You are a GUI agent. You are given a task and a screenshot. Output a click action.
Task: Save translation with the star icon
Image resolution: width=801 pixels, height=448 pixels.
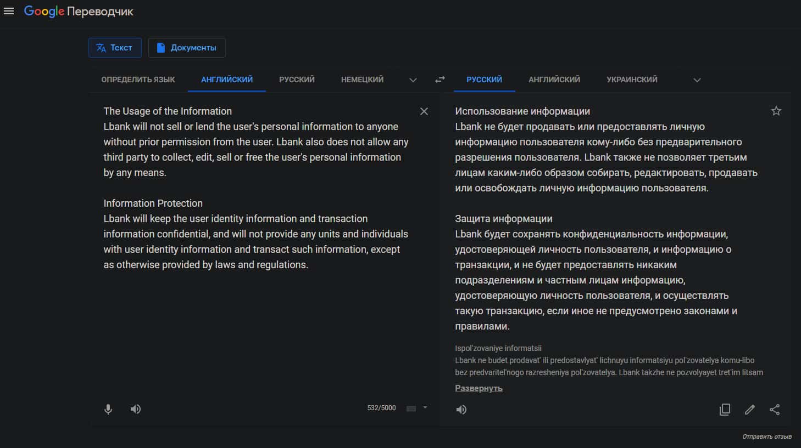pyautogui.click(x=776, y=111)
